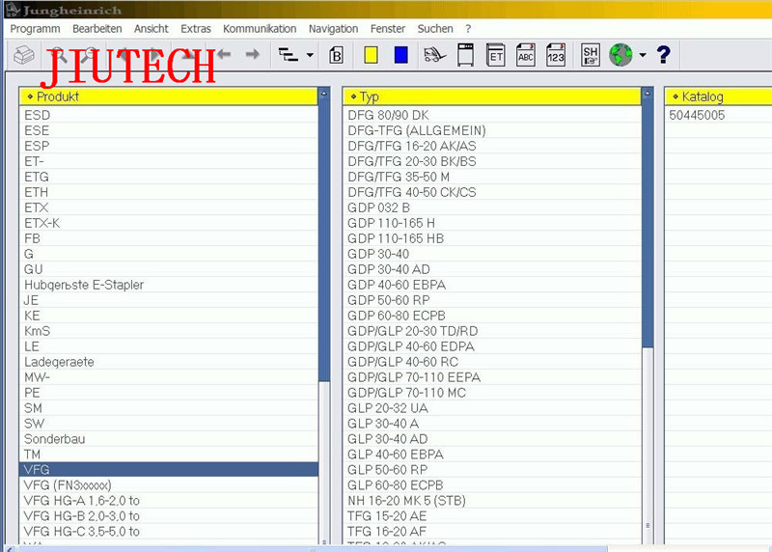Open the blue question mark help
The width and height of the screenshot is (772, 552).
pos(663,55)
